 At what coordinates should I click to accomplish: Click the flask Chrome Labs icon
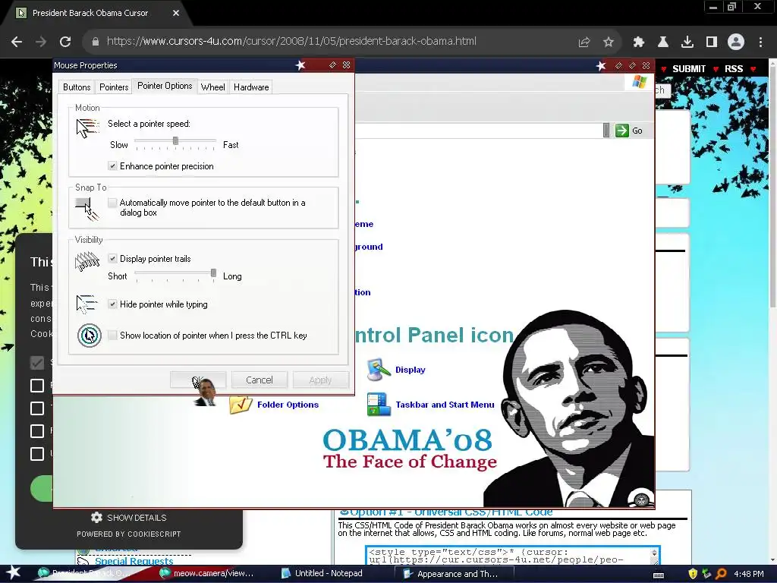click(662, 43)
